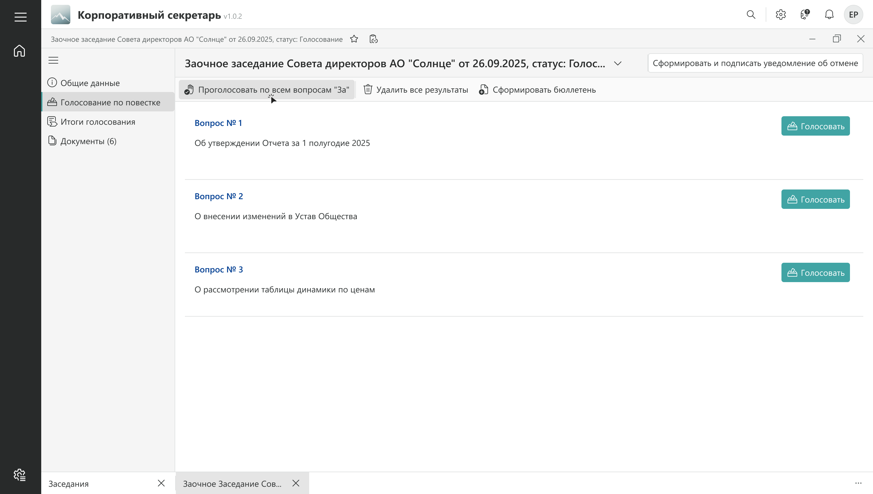Expand the meeting title dropdown chevron

617,64
